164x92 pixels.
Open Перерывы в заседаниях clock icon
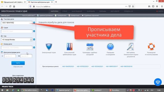pyautogui.click(x=110, y=47)
